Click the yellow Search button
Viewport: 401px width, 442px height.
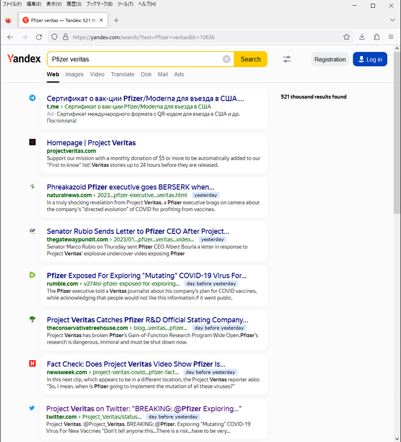click(251, 59)
